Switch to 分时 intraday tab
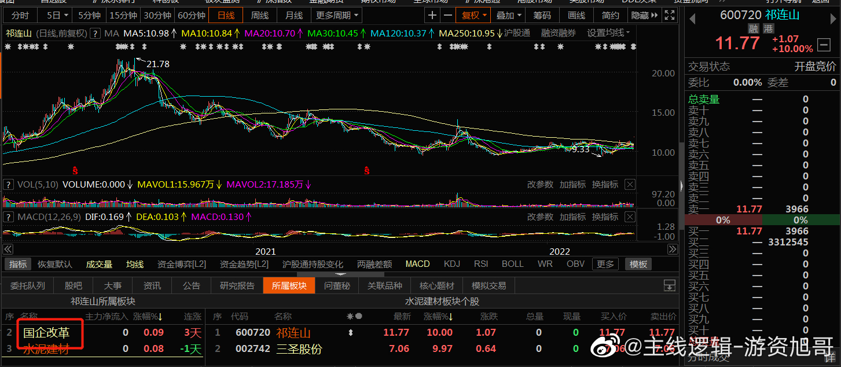The height and width of the screenshot is (367, 841). [20, 15]
